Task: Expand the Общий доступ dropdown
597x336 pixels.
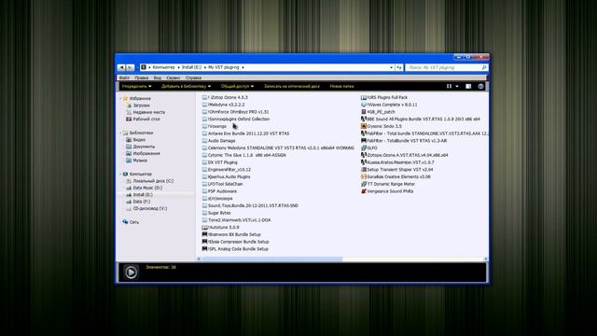Action: click(x=237, y=87)
